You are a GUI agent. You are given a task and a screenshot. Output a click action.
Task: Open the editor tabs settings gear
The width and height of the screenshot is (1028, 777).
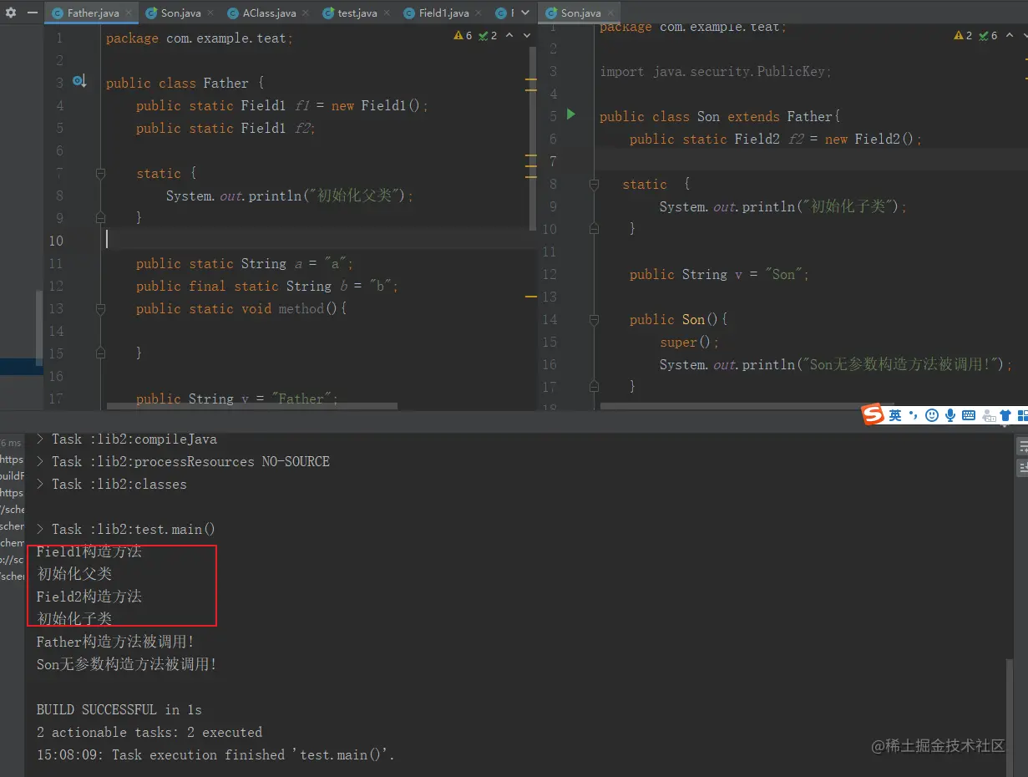click(11, 13)
